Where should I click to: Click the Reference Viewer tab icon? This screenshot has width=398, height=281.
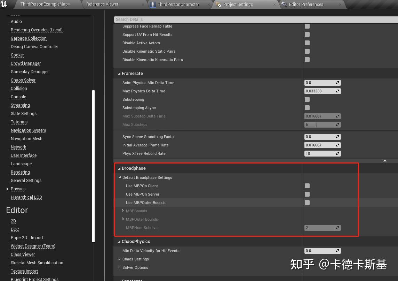click(85, 4)
